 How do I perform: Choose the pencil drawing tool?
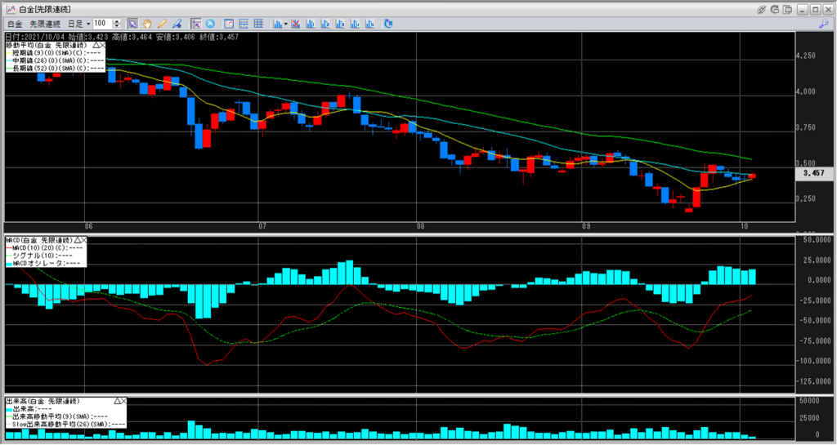pos(162,24)
